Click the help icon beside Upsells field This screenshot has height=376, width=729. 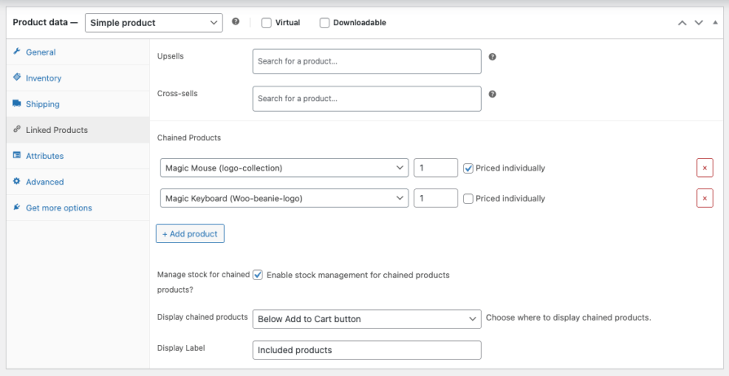point(493,58)
